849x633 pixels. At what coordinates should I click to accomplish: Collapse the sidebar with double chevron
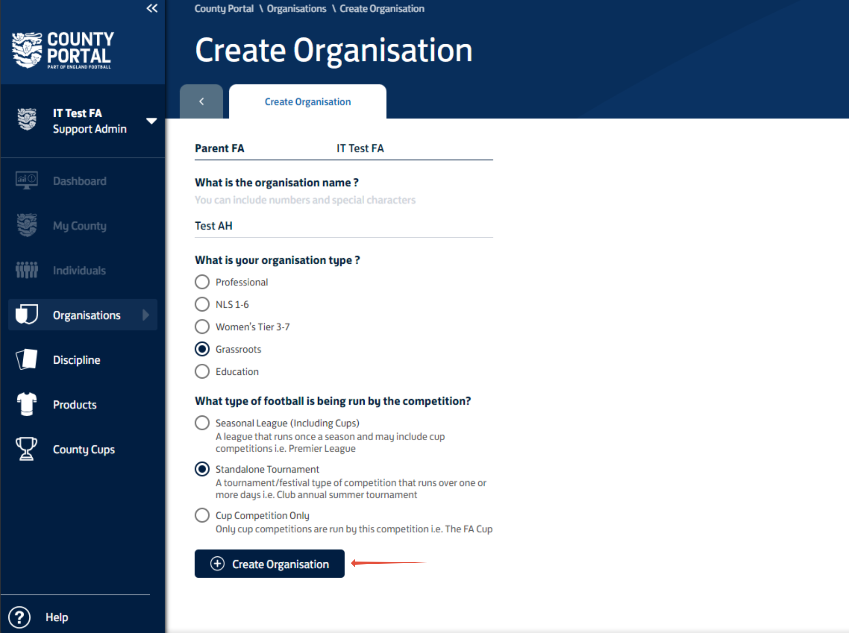pyautogui.click(x=152, y=8)
